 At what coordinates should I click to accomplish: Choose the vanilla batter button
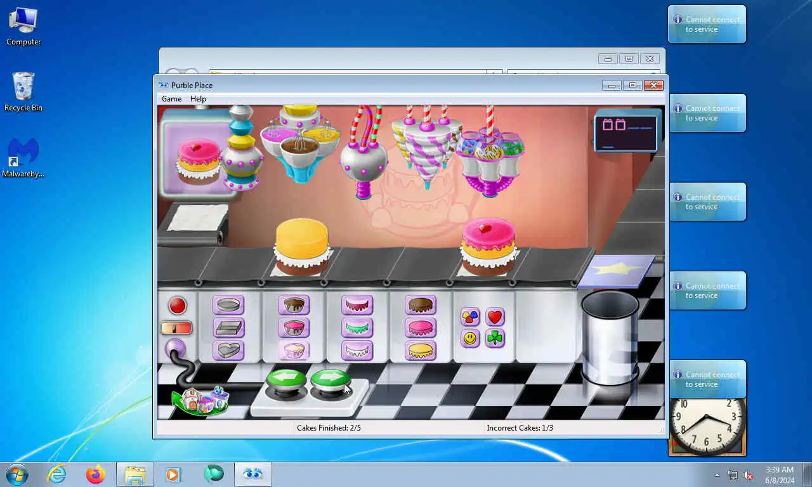[294, 350]
